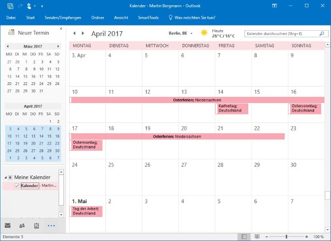The width and height of the screenshot is (331, 241).
Task: Click the search magnifier icon
Action: tap(322, 34)
